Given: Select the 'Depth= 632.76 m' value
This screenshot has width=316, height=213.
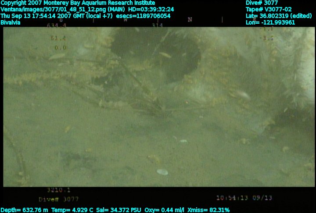Looking at the screenshot, I should tap(25, 210).
